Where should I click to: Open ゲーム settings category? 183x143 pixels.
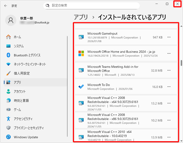pyautogui.click(x=36, y=110)
